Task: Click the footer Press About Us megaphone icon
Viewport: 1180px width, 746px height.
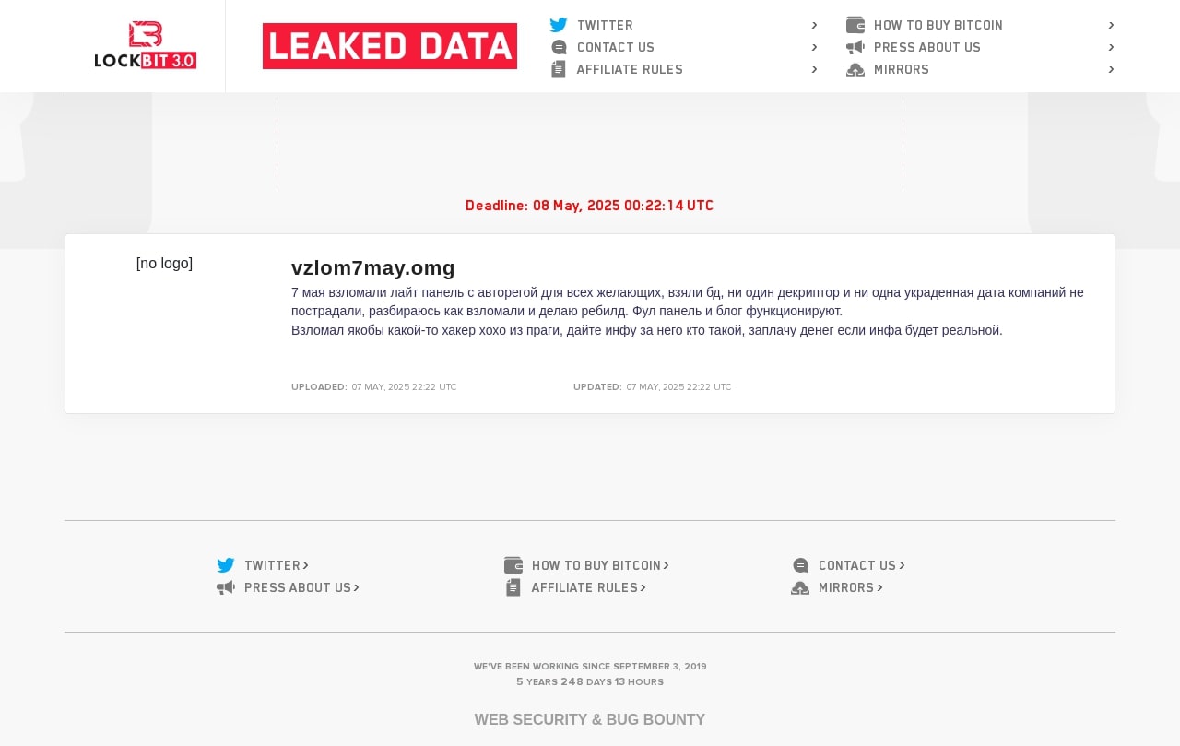Action: (x=226, y=587)
